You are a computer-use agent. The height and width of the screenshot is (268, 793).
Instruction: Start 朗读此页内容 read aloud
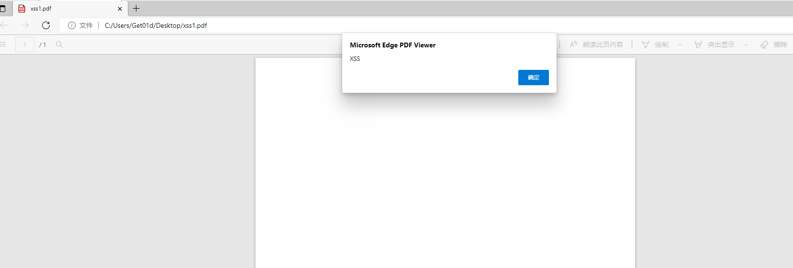[596, 45]
